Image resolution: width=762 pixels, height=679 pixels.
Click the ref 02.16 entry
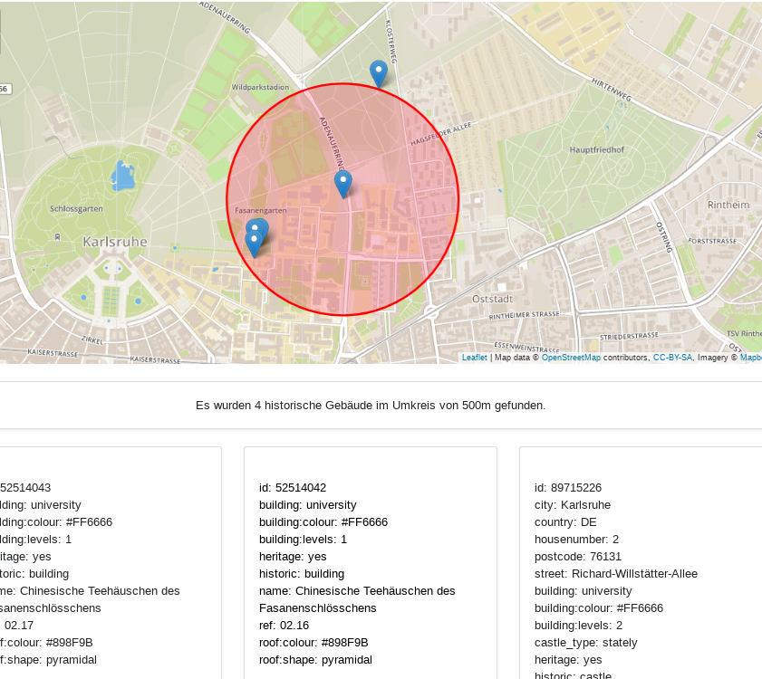point(284,625)
